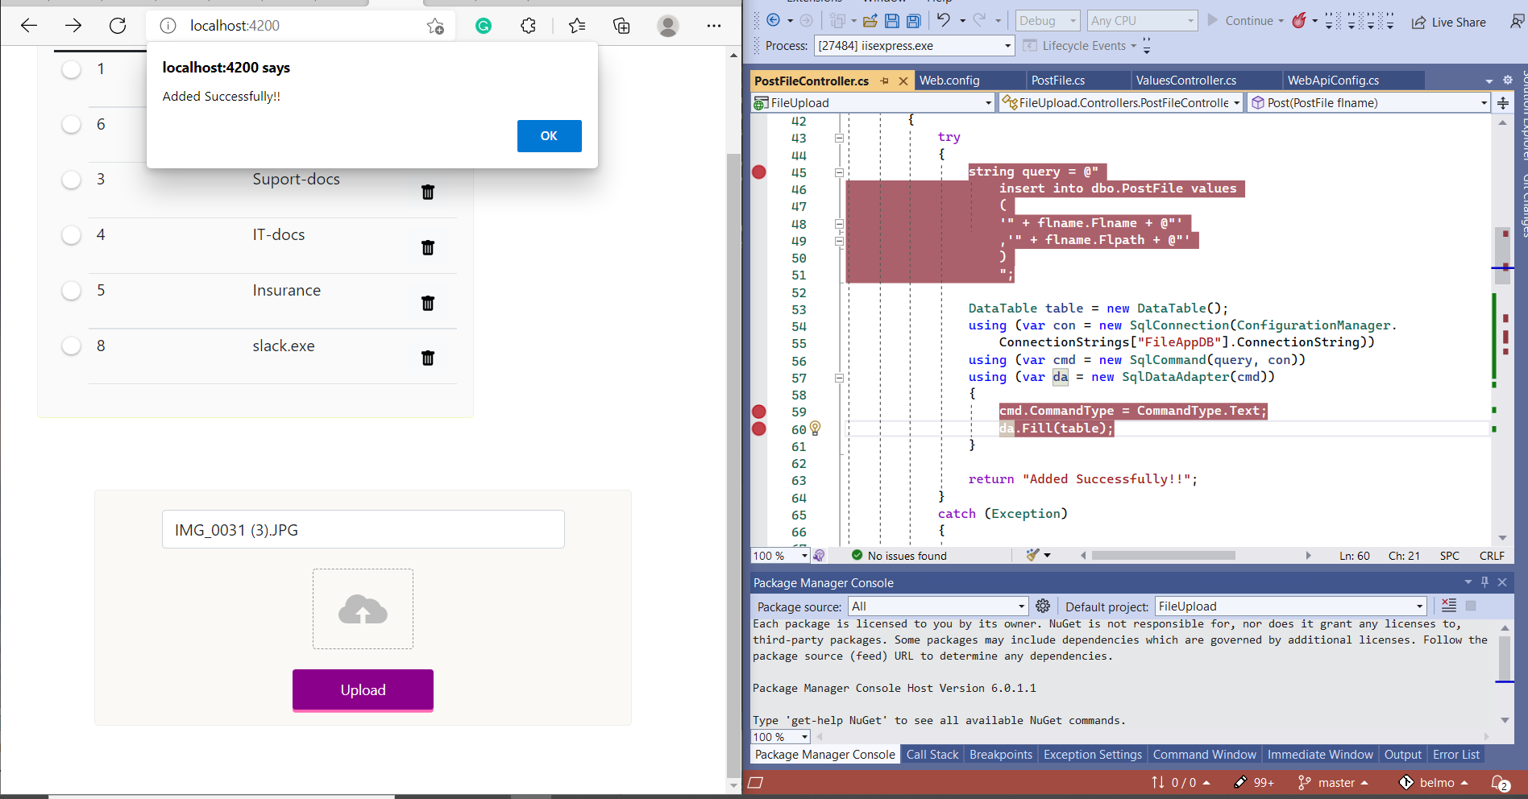Open Default project FileUpload dropdown
Viewport: 1528px width, 799px height.
1291,606
